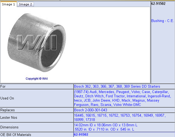Click the Used On row label
Image resolution: width=175 pixels, height=137 pixels.
click(7, 98)
